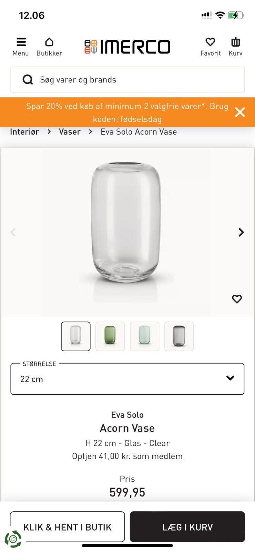Screen dimensions: 255x552
Task: Toggle favorite heart on product image
Action: [x=237, y=299]
